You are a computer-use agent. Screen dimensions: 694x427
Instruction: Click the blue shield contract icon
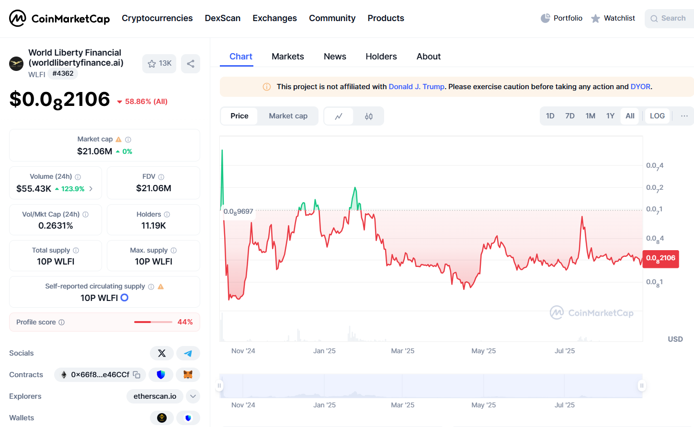[x=161, y=375]
